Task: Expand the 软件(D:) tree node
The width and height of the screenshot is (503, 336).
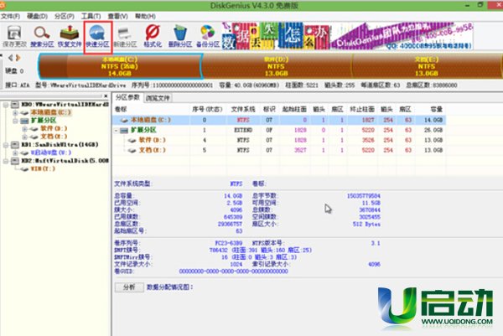Action: pyautogui.click(x=24, y=129)
